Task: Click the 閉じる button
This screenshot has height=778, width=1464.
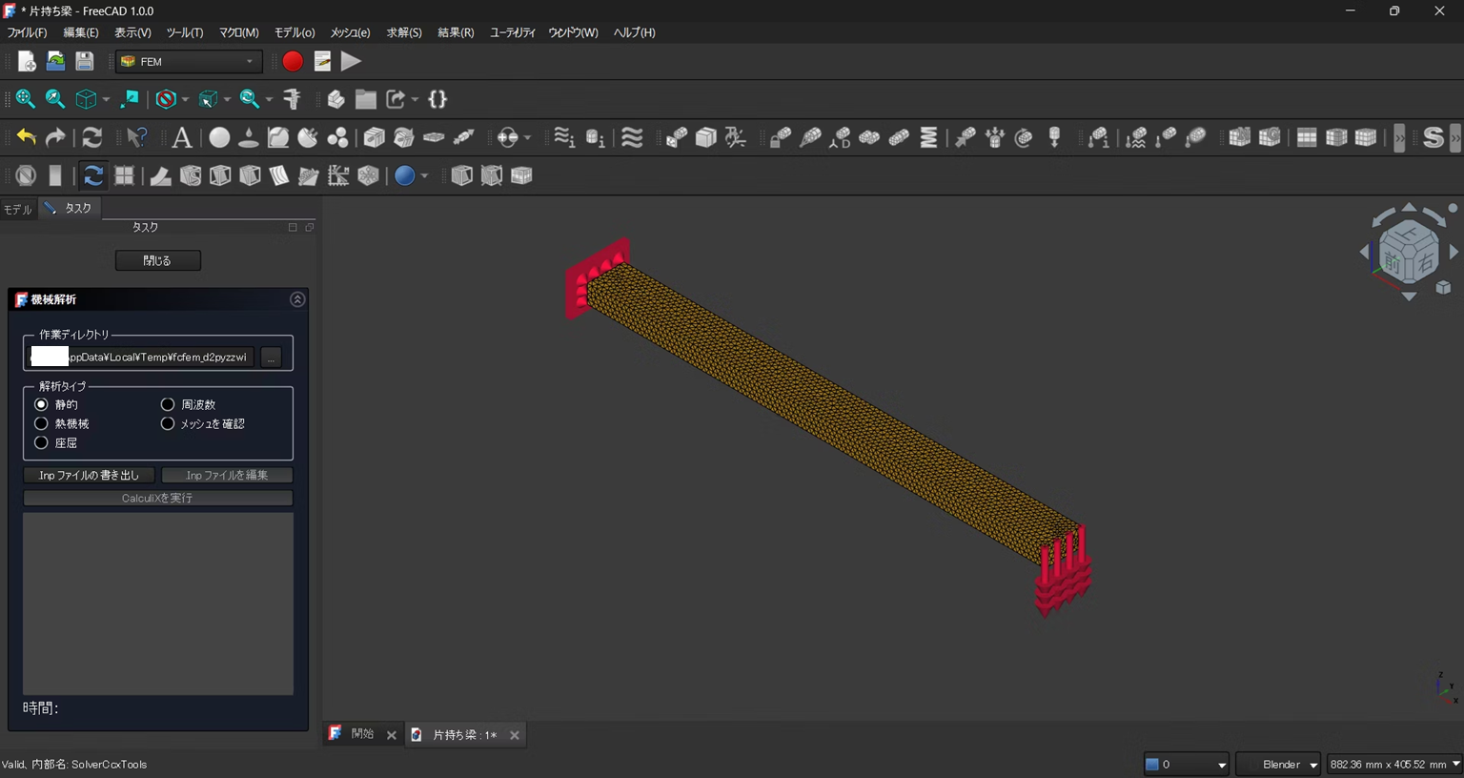Action: coord(157,260)
